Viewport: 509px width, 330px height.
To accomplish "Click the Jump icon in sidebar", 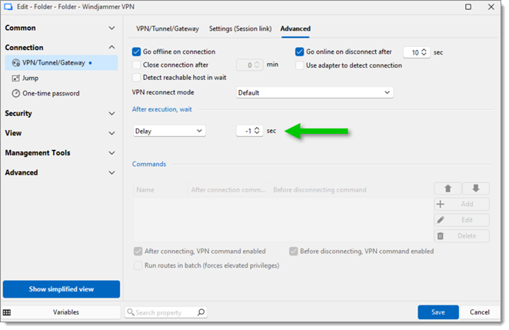I will [x=16, y=78].
